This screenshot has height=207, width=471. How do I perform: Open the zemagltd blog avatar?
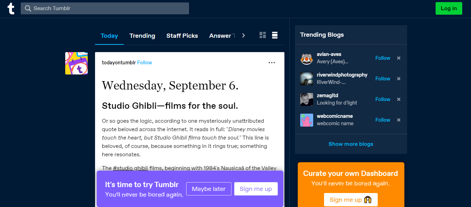click(307, 99)
